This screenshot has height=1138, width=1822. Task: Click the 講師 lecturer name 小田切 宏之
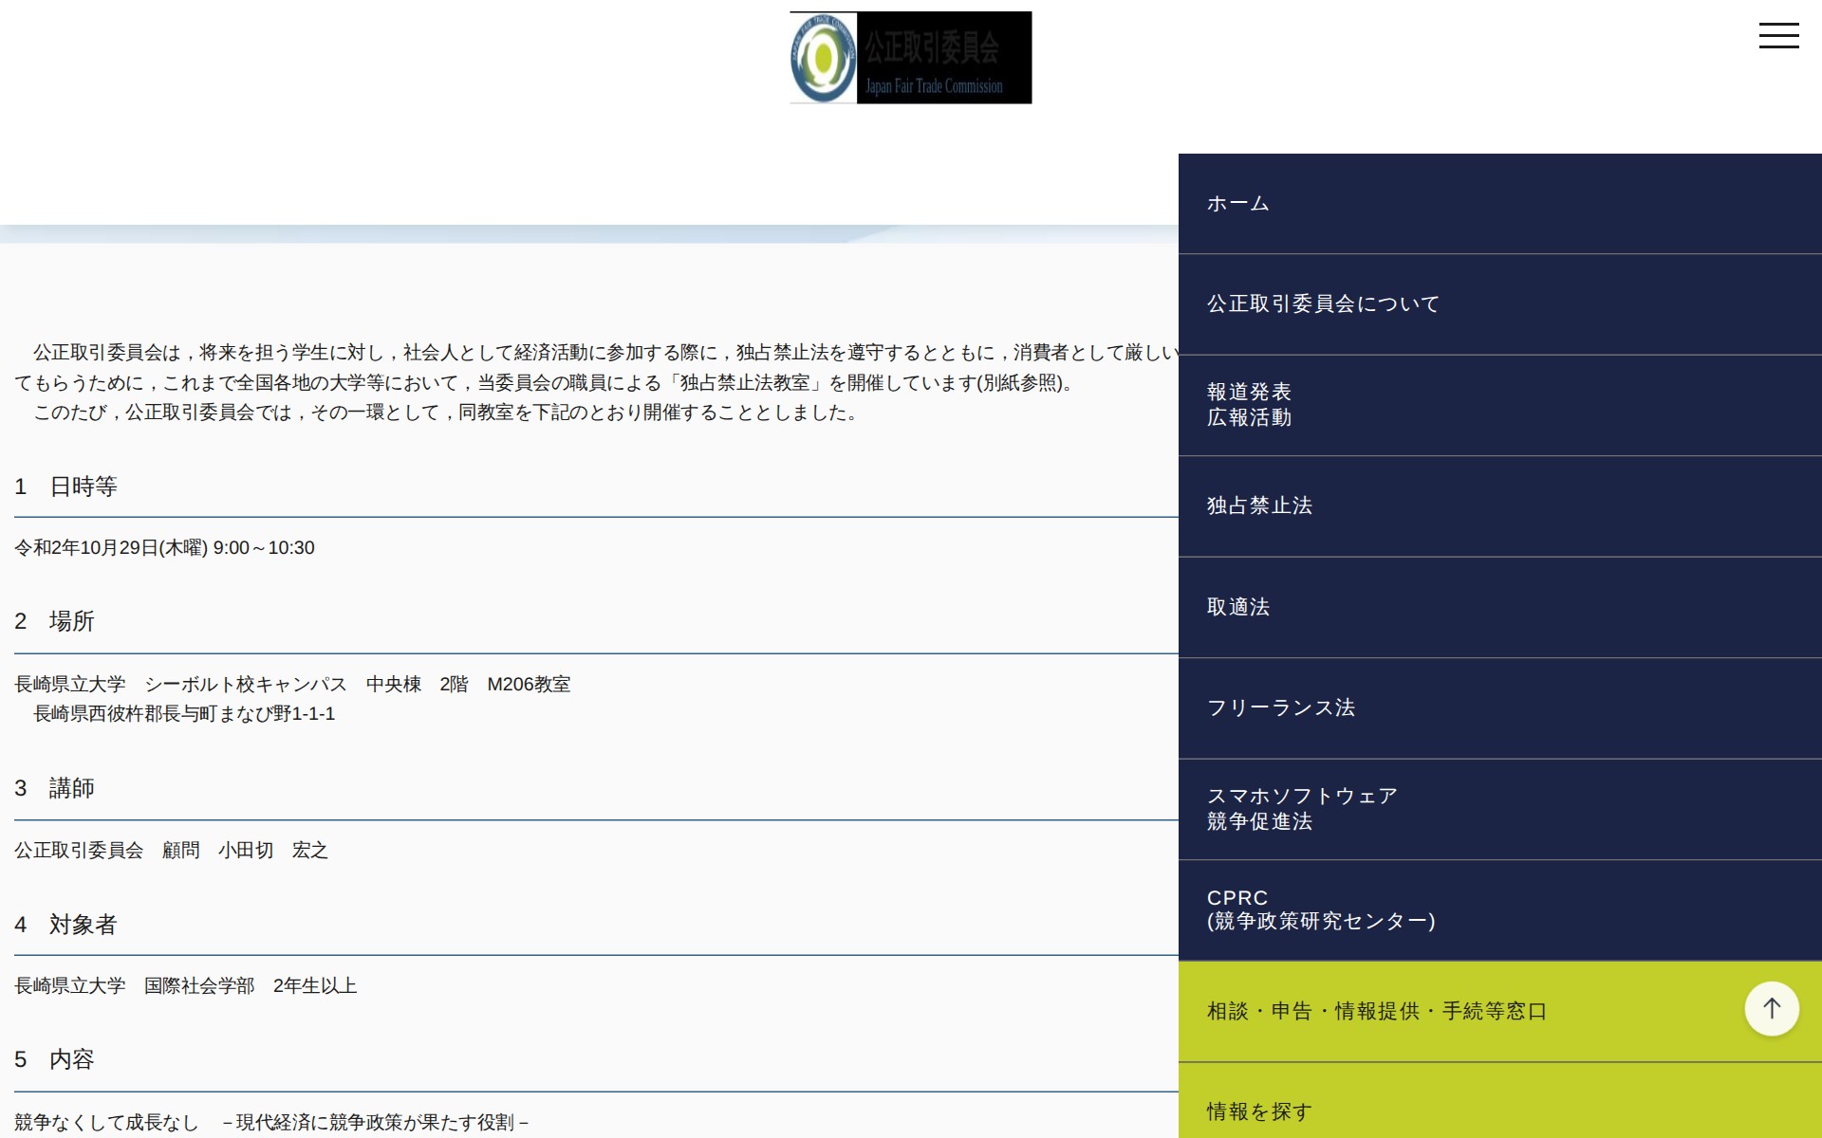click(274, 850)
